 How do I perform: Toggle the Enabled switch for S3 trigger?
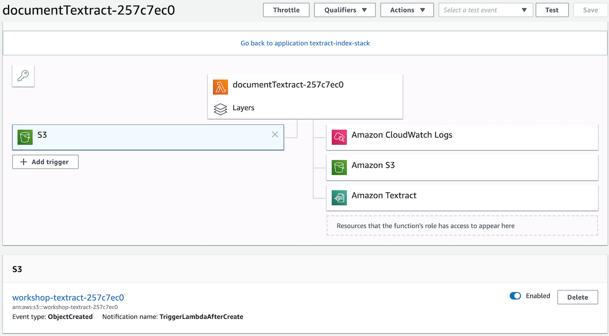(515, 296)
